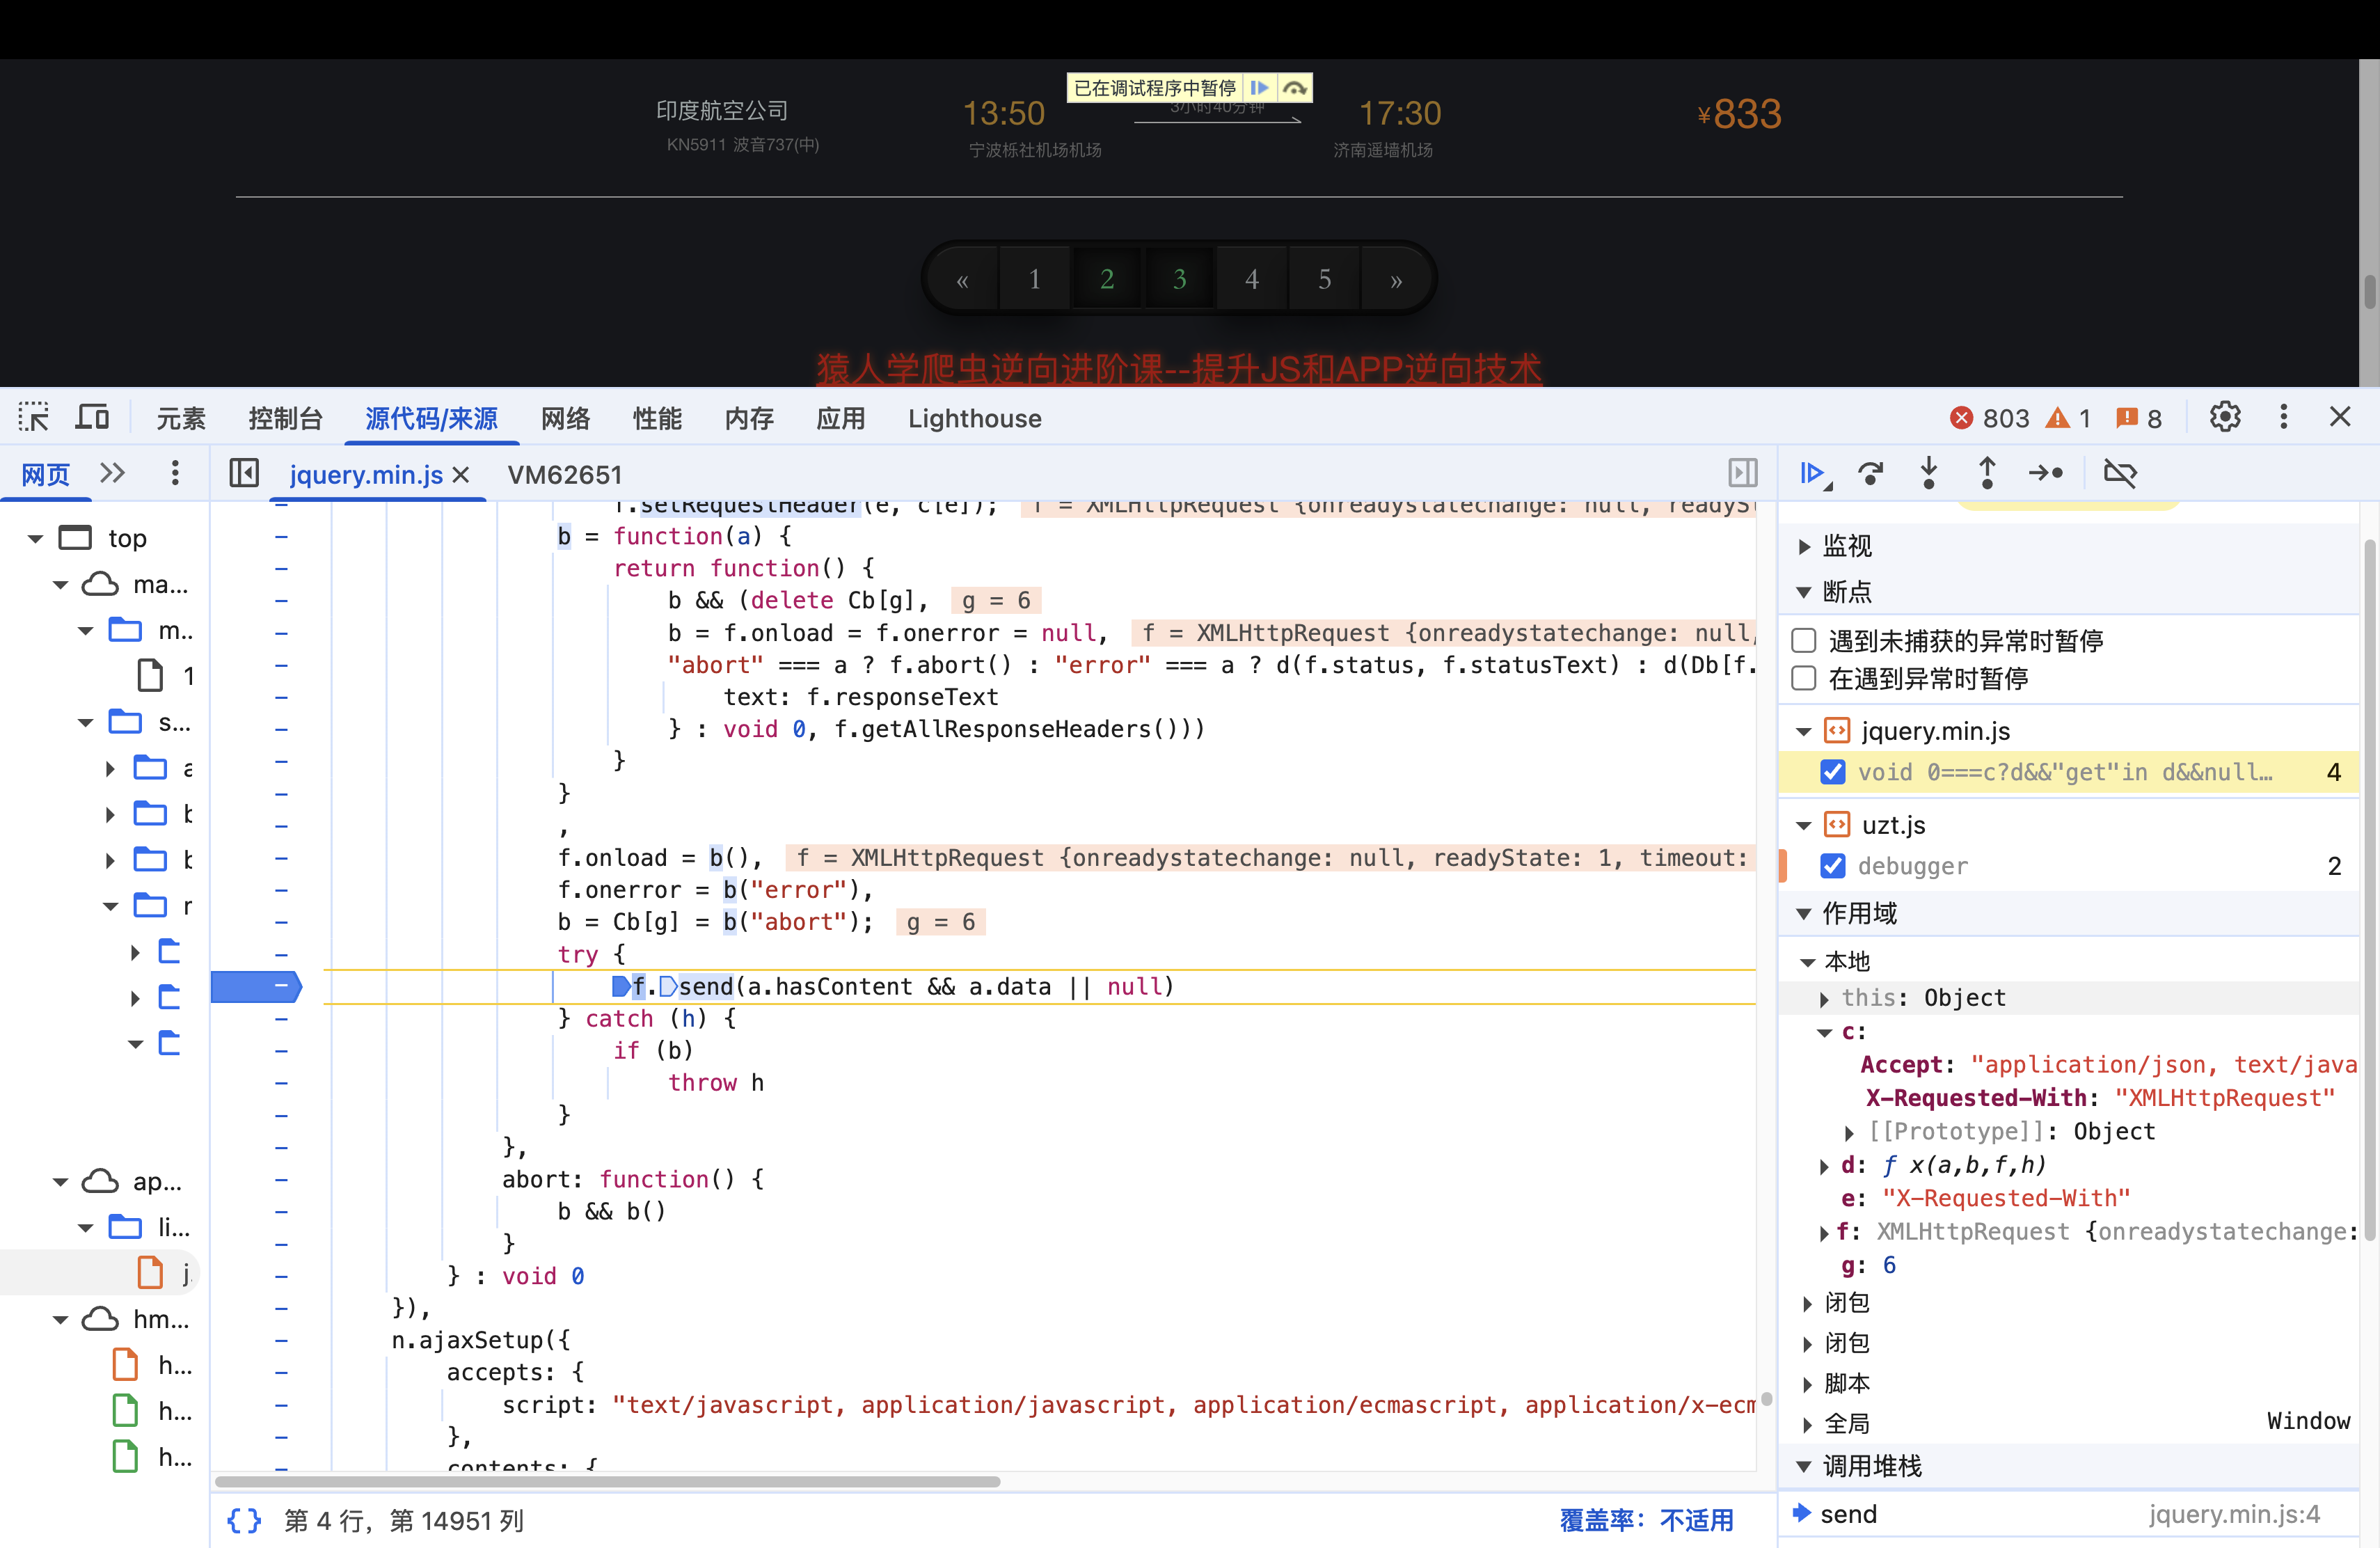Image resolution: width=2380 pixels, height=1548 pixels.
Task: Go to page 4 in pagination
Action: point(1251,279)
